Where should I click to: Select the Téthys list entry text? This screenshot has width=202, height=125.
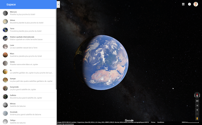[x=13, y=120]
